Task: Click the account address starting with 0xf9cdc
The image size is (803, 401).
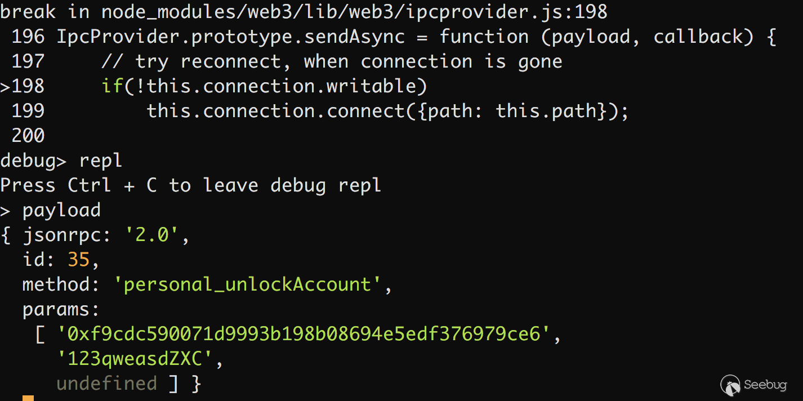Action: tap(304, 334)
